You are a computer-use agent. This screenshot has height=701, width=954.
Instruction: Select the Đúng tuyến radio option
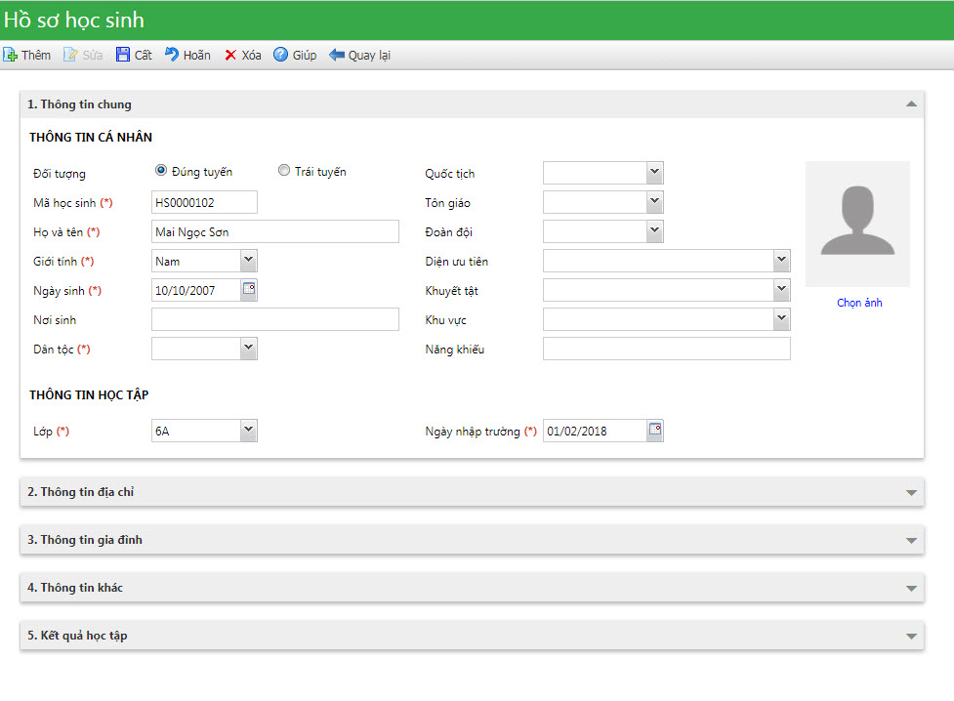pyautogui.click(x=160, y=171)
